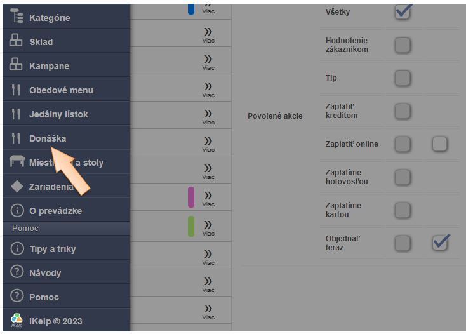The image size is (466, 334).
Task: Click the Pomoc section header
Action: [25, 228]
